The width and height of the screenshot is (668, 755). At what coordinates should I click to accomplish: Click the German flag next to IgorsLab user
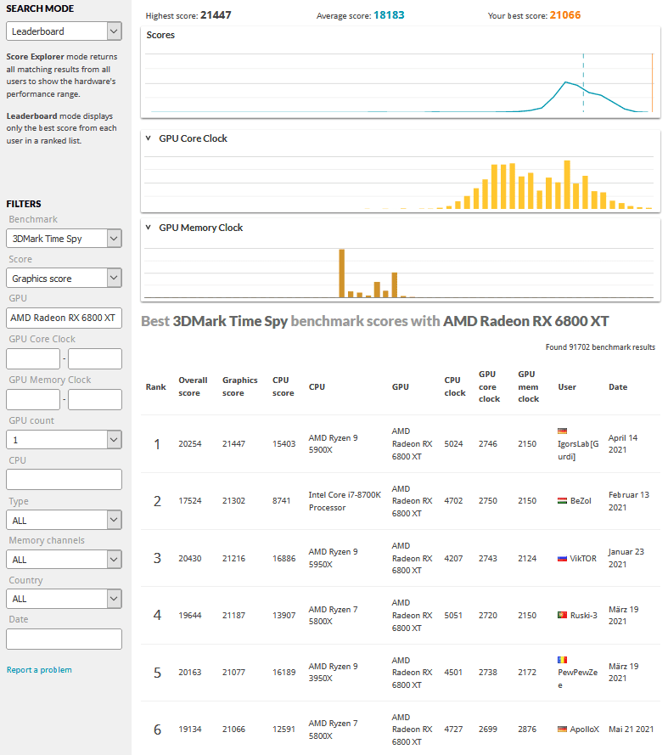[x=562, y=431]
